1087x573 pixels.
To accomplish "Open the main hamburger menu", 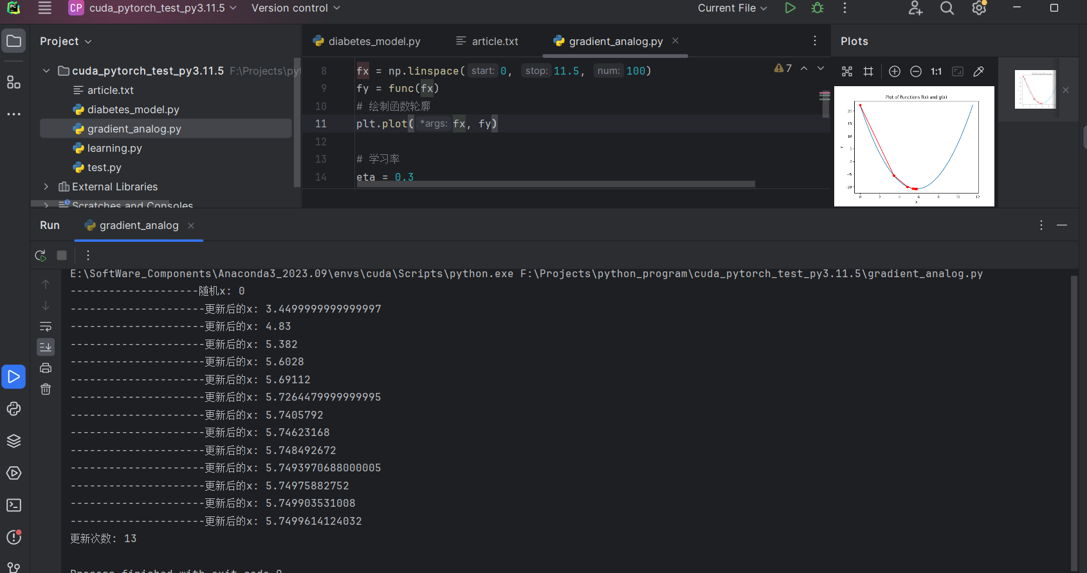I will (x=44, y=8).
